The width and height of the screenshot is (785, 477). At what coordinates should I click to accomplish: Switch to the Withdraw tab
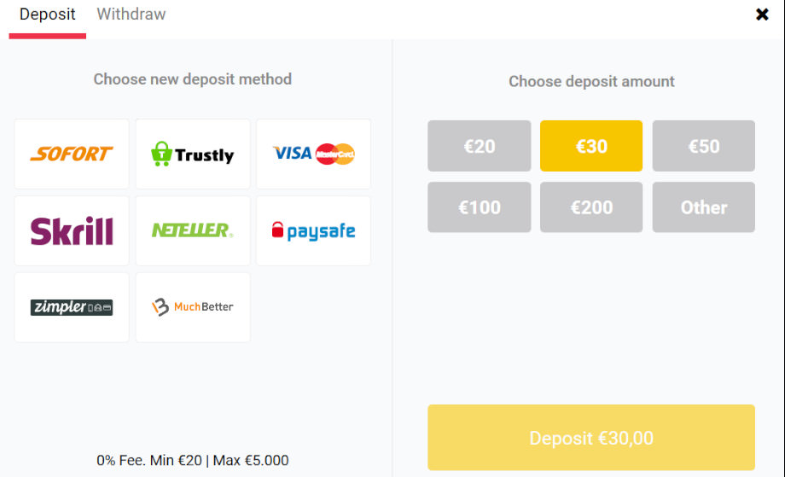point(131,14)
